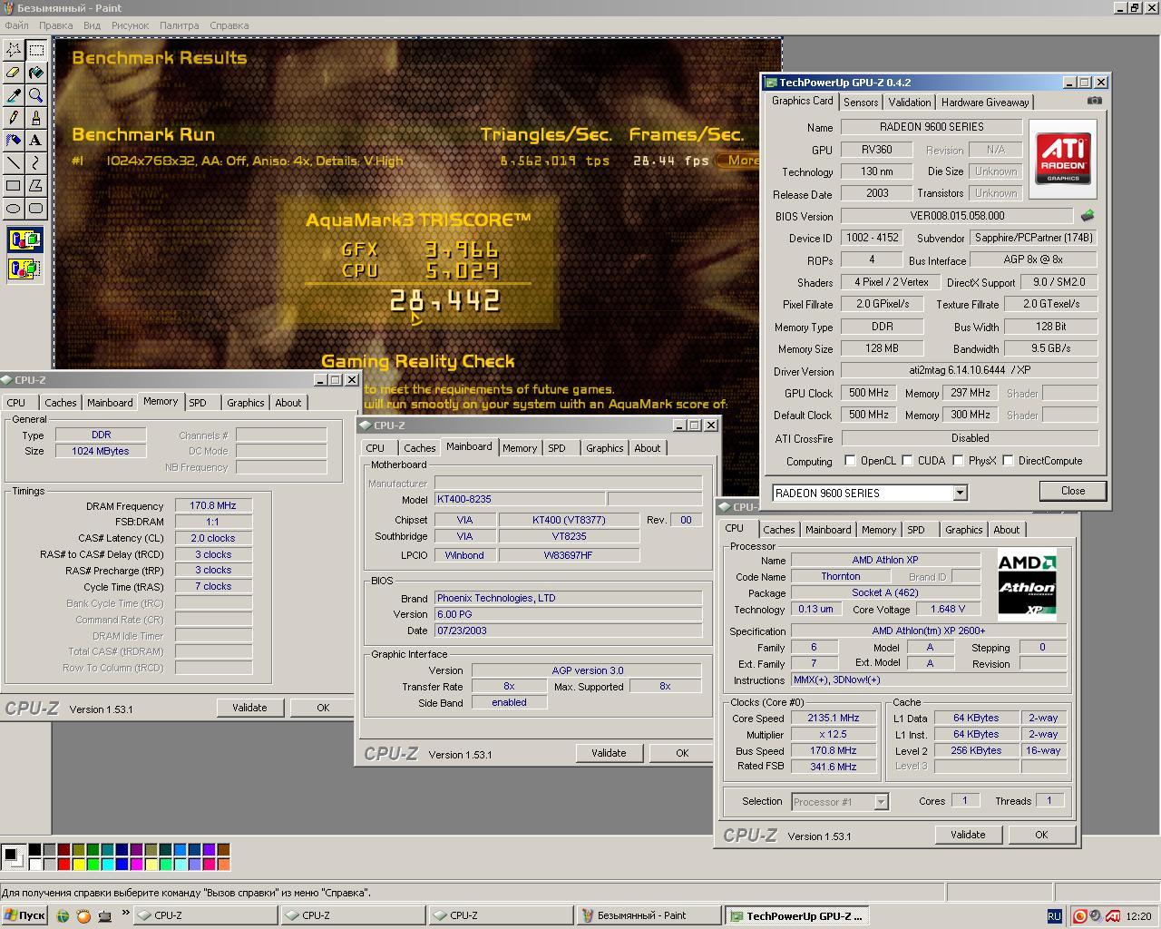Image resolution: width=1161 pixels, height=929 pixels.
Task: Select the Brush tool in Paint
Action: click(36, 118)
